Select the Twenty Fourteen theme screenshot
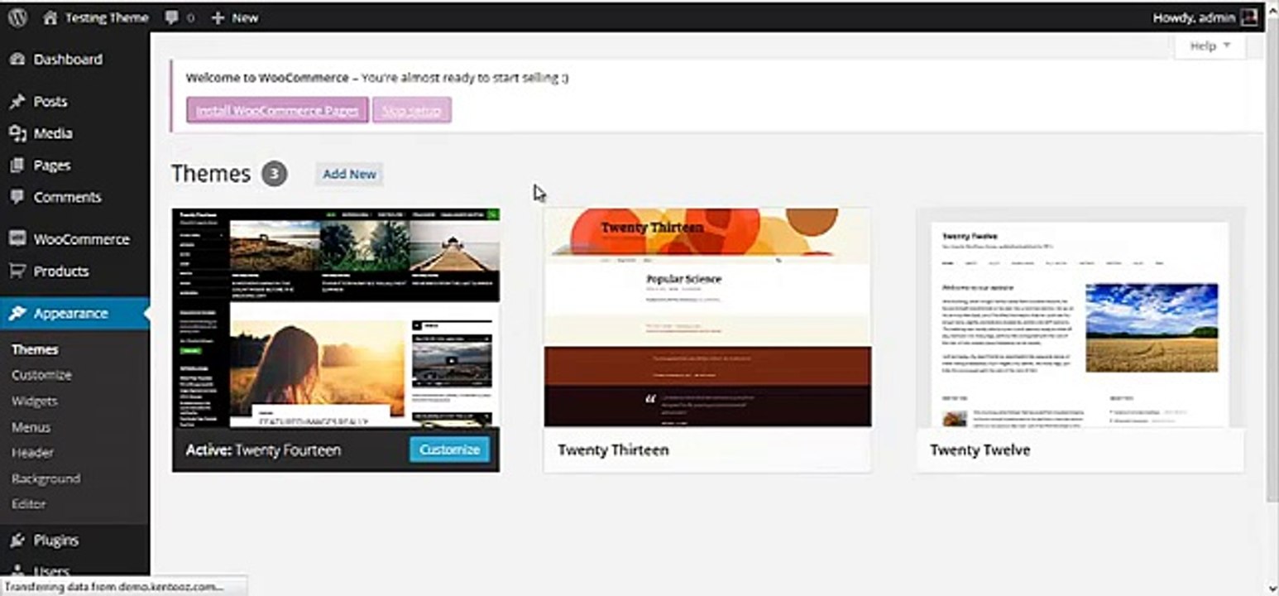 (336, 318)
